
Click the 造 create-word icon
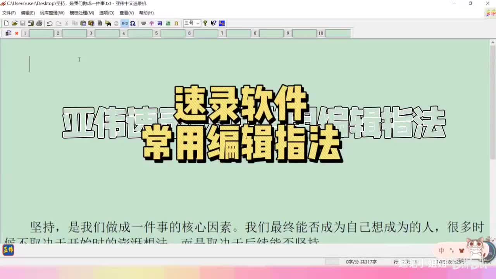tap(168, 23)
